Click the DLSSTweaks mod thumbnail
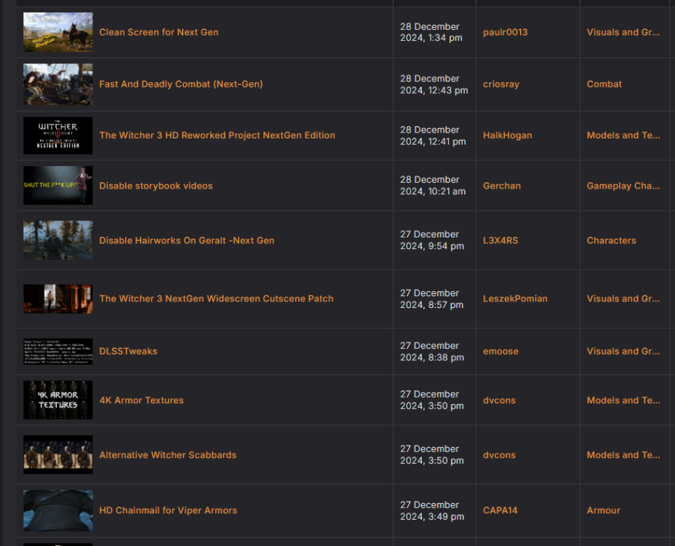Screen dimensions: 675x546 [x=57, y=351]
